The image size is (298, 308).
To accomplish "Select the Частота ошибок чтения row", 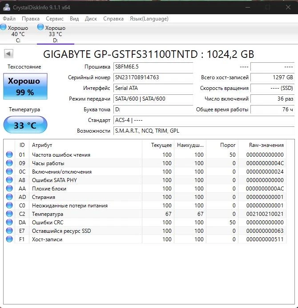I will (x=145, y=154).
